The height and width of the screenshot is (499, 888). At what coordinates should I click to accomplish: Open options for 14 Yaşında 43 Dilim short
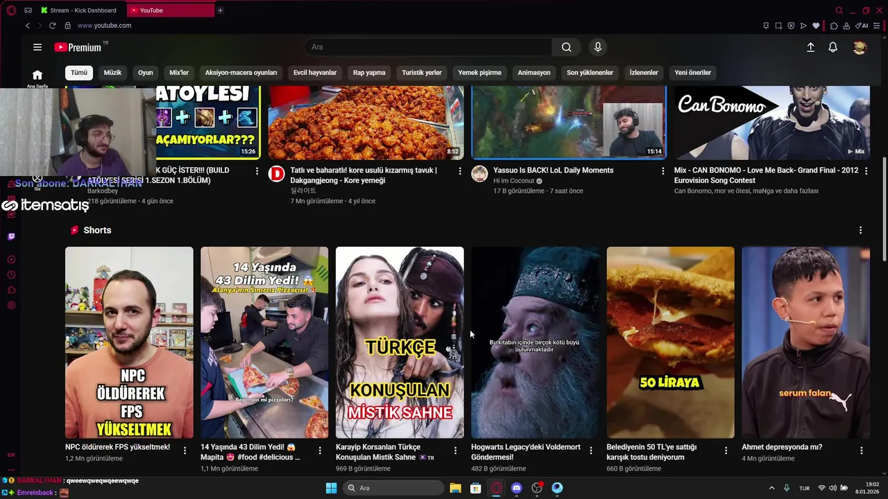pos(320,450)
